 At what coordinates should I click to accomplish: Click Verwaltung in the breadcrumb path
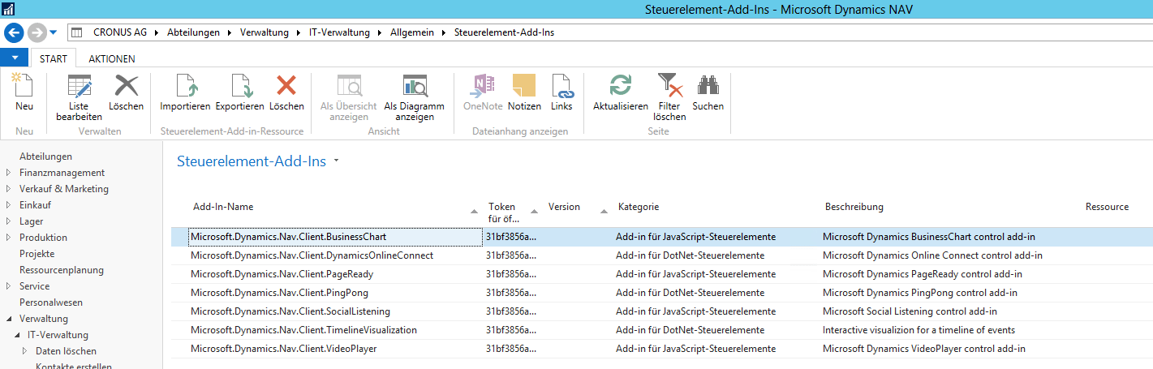pyautogui.click(x=265, y=32)
